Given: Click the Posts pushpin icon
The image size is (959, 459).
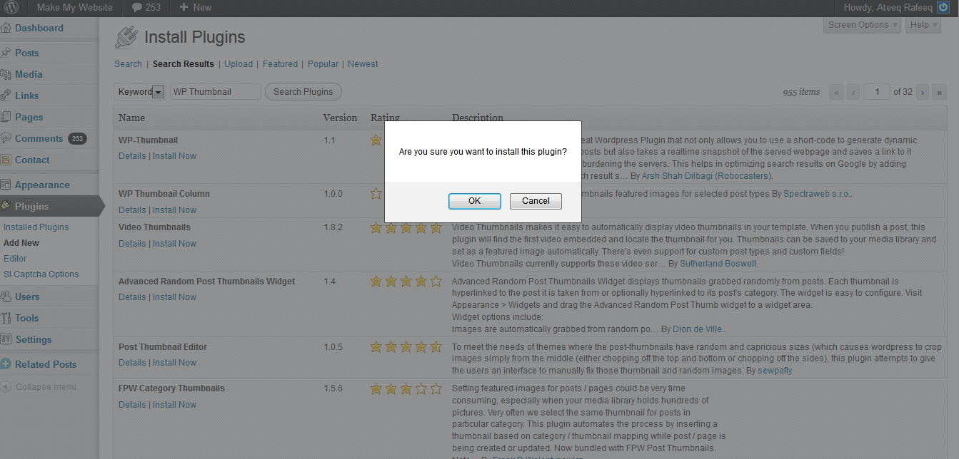Looking at the screenshot, I should click(x=6, y=53).
